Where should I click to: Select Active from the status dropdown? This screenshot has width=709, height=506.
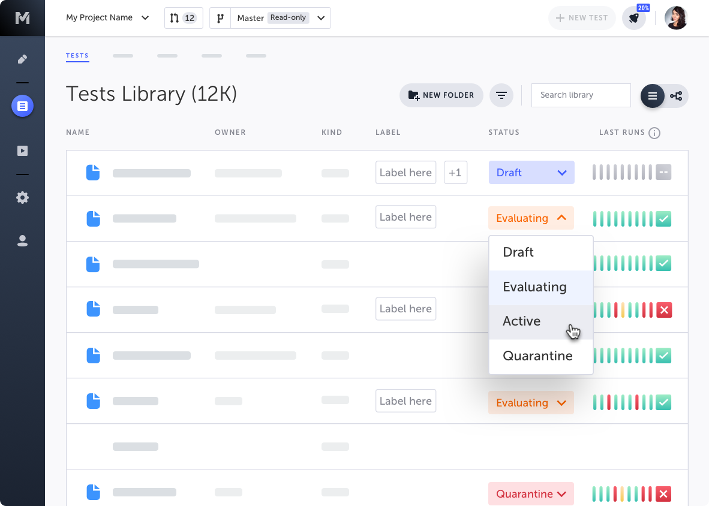521,321
